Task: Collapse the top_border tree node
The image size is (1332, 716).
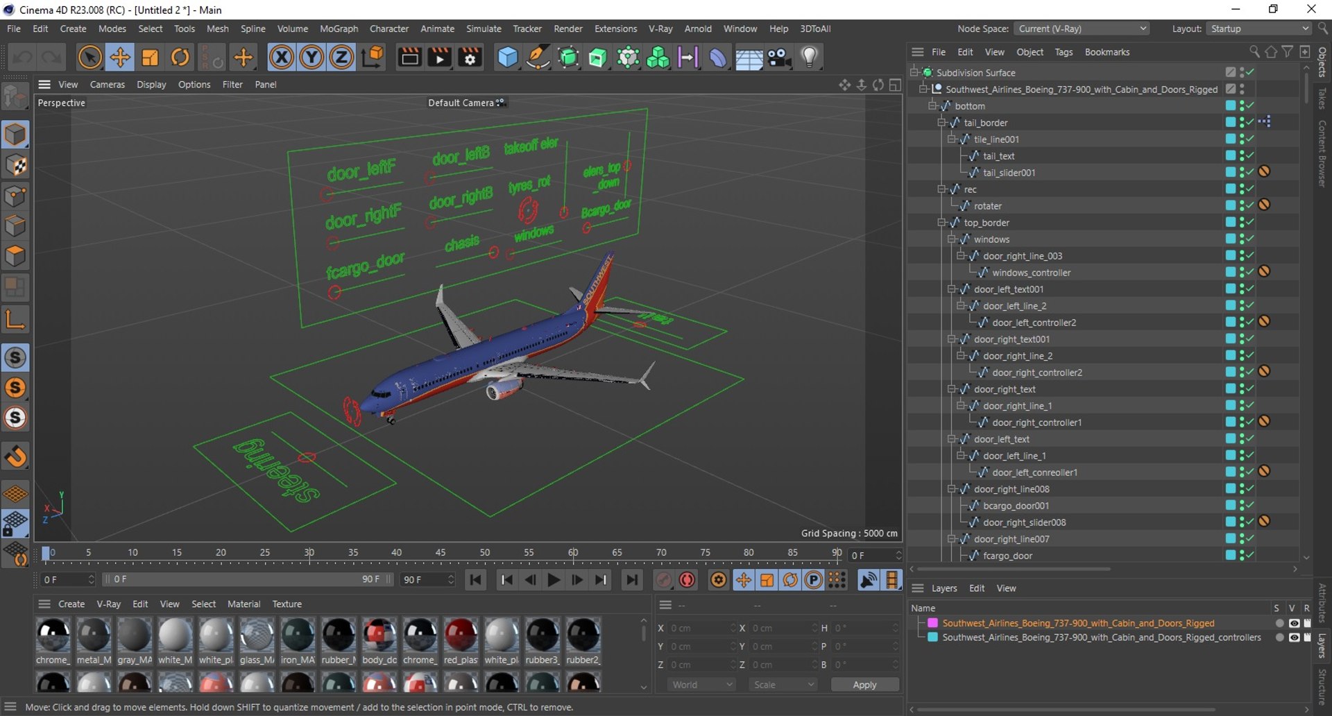Action: tap(941, 223)
